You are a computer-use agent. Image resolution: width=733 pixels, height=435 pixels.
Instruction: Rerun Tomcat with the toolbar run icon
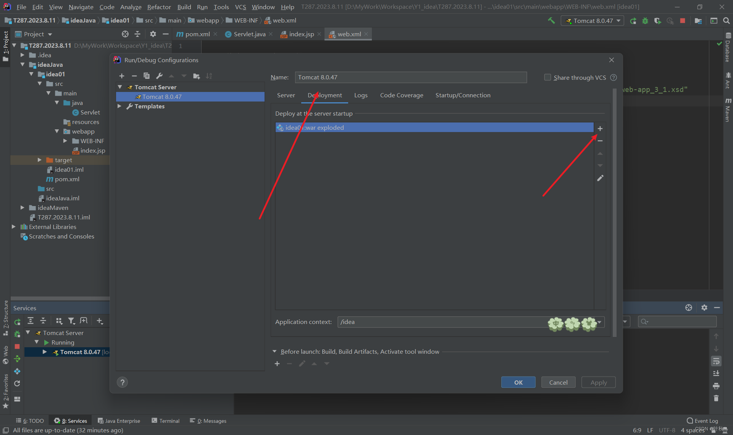(633, 21)
